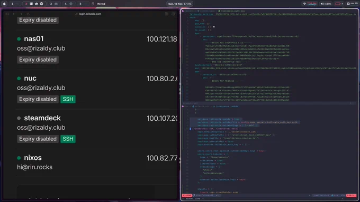Click the app icon in workspace 3
The height and width of the screenshot is (202, 360).
pyautogui.click(x=56, y=4)
